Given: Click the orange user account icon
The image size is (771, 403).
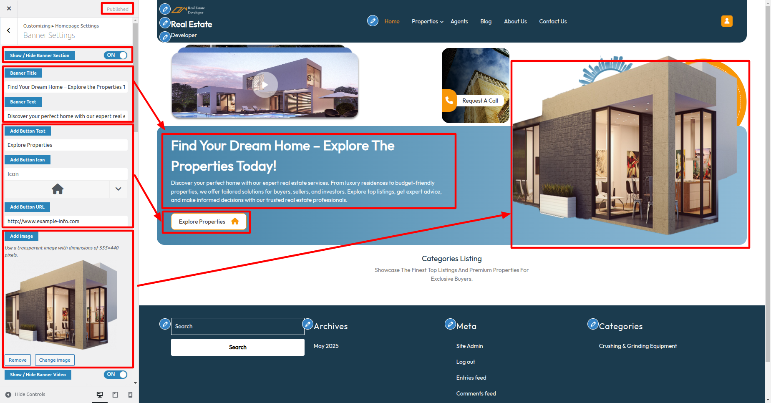Looking at the screenshot, I should tap(727, 21).
